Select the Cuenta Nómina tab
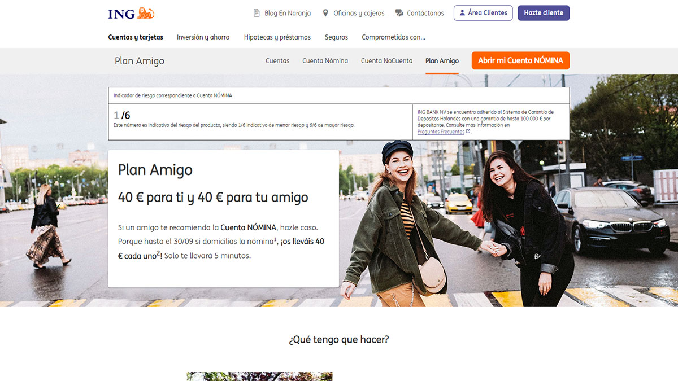Screen dimensions: 678x381 [x=325, y=61]
